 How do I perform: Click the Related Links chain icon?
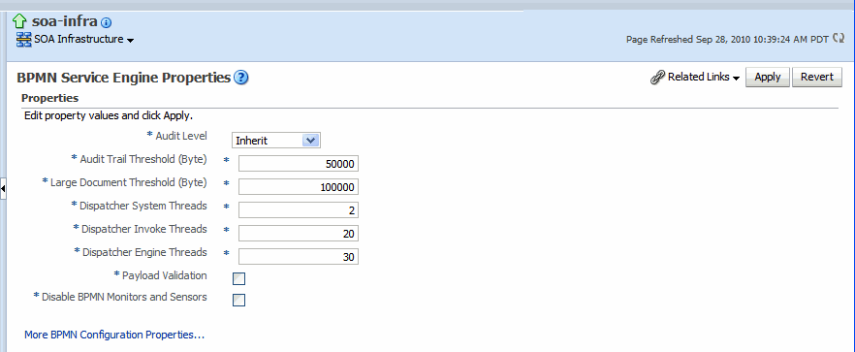tap(657, 78)
